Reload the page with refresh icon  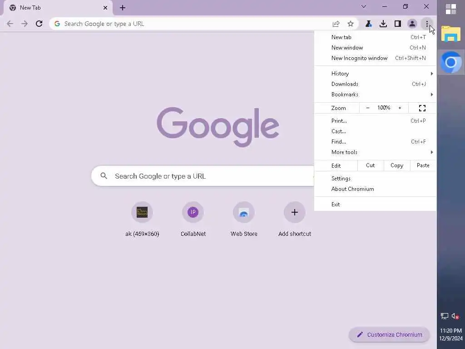coord(39,24)
